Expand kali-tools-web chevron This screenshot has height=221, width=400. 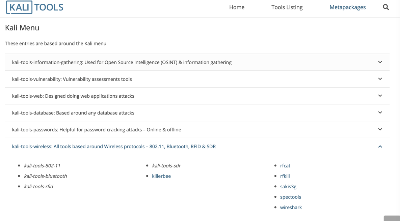tap(380, 95)
